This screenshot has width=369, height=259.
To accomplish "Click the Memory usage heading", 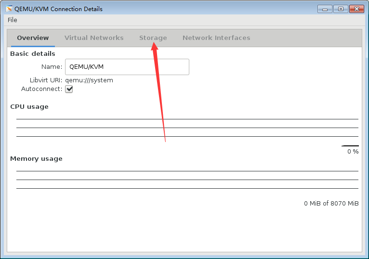I will click(x=36, y=159).
